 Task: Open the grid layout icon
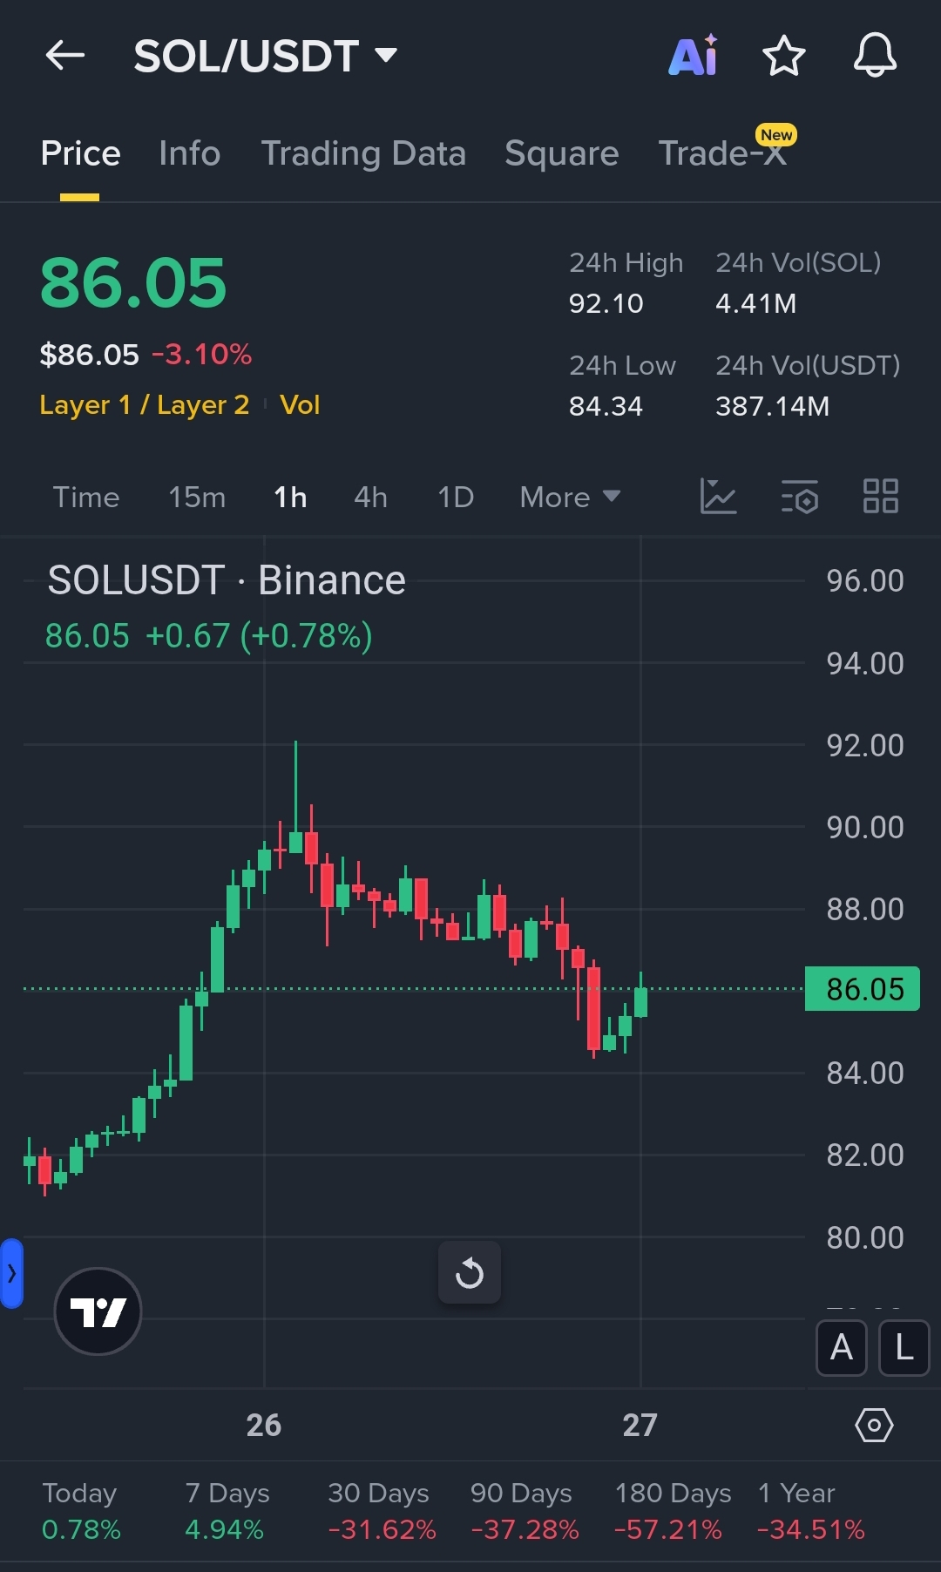coord(881,497)
